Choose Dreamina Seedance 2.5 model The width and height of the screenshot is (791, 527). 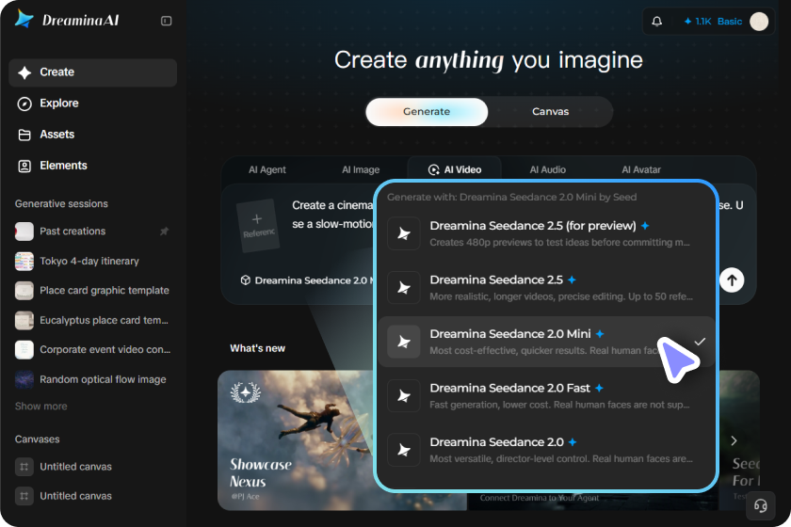pyautogui.click(x=546, y=287)
